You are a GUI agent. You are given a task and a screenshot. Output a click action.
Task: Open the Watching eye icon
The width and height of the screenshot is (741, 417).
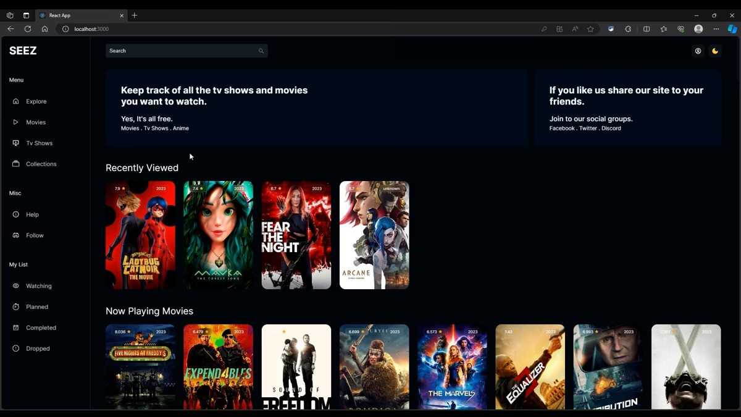tap(15, 286)
